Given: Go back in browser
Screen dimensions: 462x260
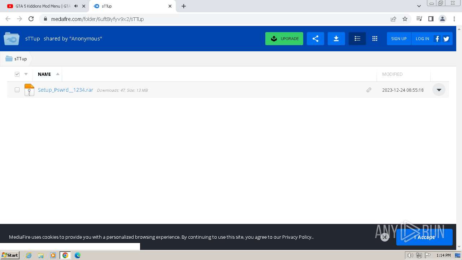Looking at the screenshot, I should click(x=8, y=19).
